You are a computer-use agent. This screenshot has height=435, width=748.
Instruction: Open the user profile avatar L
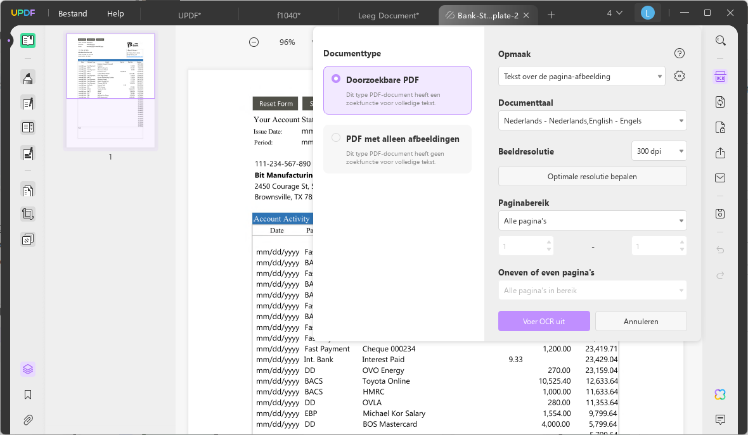(x=647, y=13)
